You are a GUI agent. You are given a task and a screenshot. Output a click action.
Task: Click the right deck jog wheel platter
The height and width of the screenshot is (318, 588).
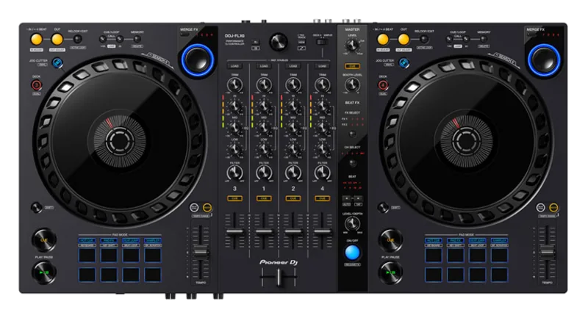[x=466, y=141]
